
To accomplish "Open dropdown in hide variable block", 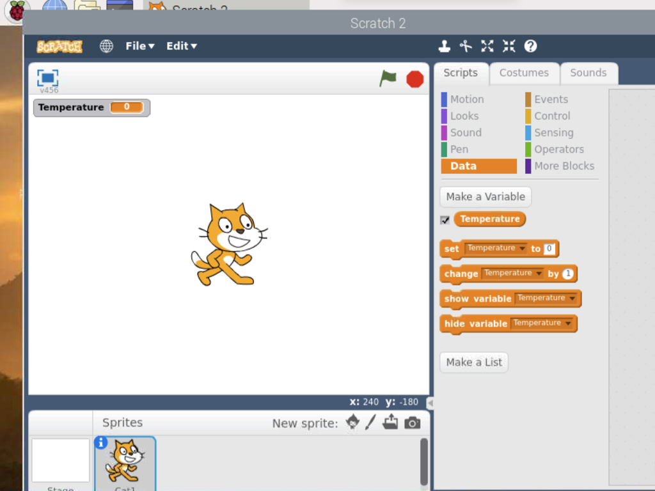I will (x=542, y=323).
